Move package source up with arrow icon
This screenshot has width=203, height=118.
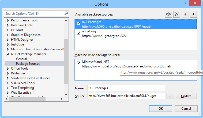(185, 14)
